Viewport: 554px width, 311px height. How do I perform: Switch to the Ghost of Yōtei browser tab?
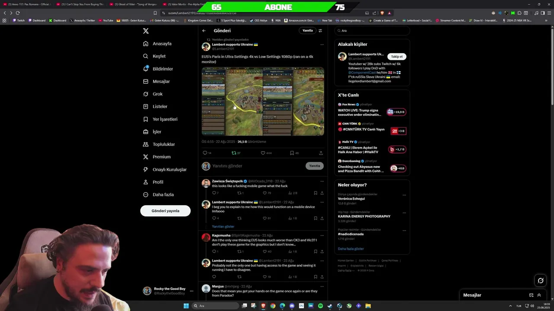pos(133,4)
